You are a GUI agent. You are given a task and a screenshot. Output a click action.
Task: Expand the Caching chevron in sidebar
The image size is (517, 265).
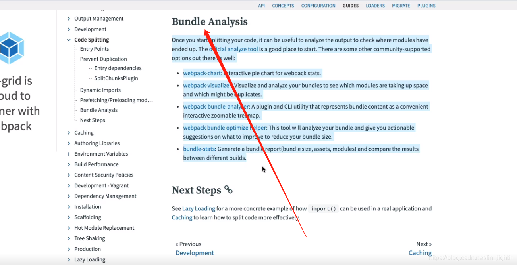69,133
